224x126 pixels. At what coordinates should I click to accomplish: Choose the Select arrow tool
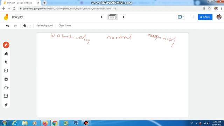coord(6,62)
